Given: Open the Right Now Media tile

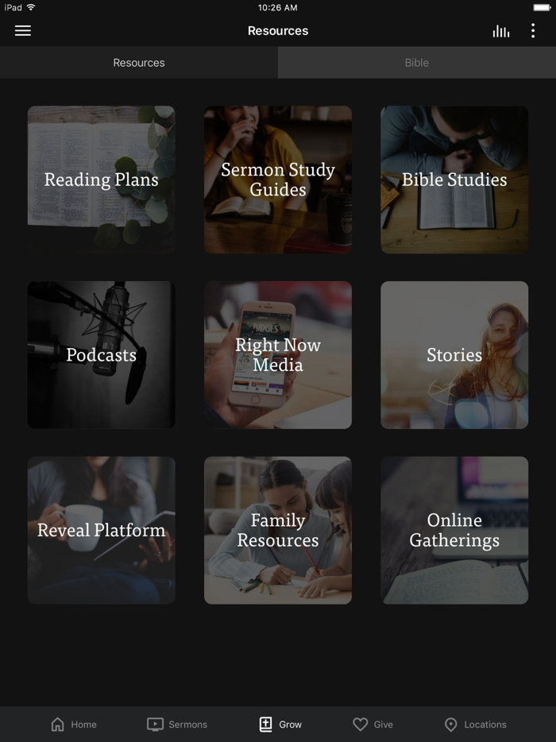Looking at the screenshot, I should (x=278, y=355).
